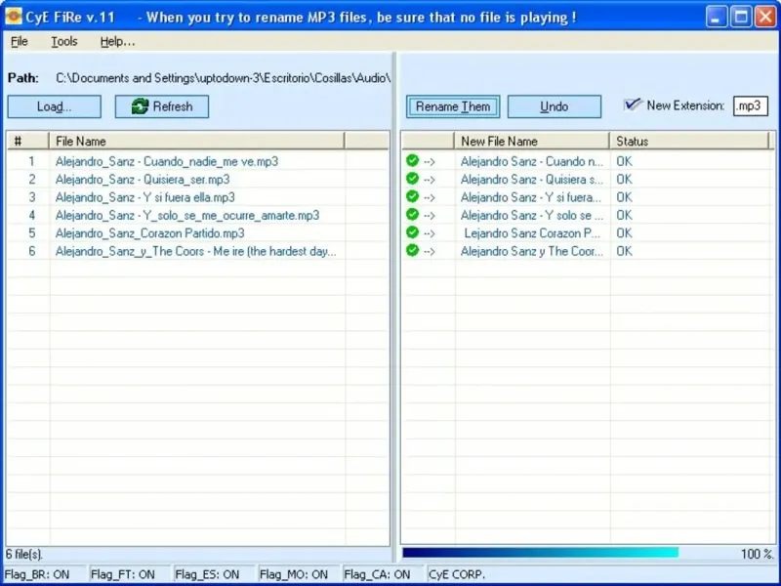The image size is (781, 586).
Task: Click the 6 file(s). status text
Action: [x=23, y=554]
